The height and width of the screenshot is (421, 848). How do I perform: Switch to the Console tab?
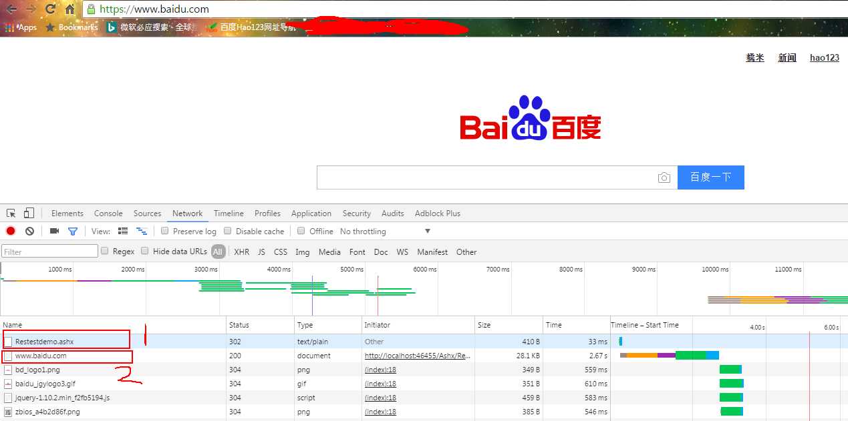point(108,214)
